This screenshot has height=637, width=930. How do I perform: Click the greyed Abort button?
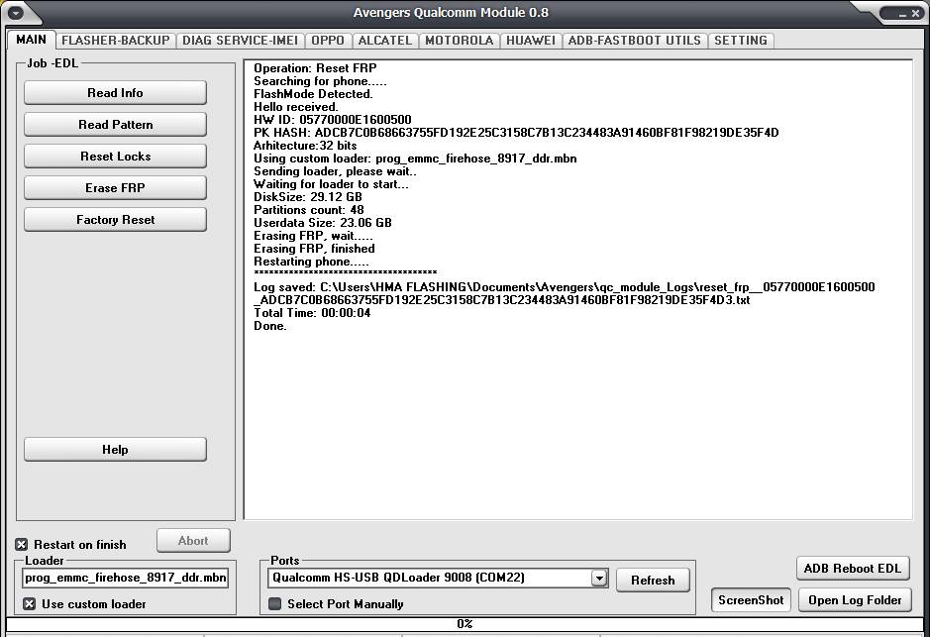click(x=193, y=541)
